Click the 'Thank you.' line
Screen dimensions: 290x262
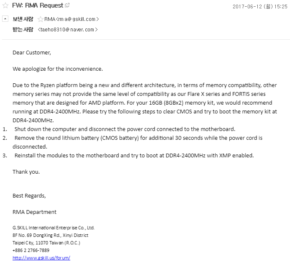26,172
